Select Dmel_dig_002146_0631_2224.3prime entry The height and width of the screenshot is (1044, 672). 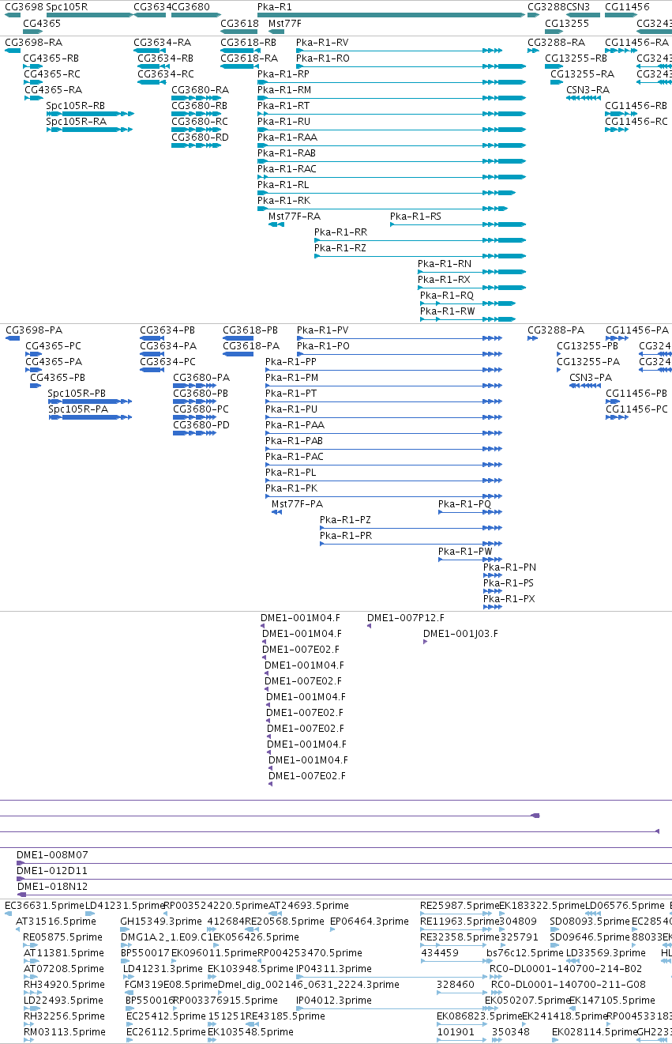(309, 984)
